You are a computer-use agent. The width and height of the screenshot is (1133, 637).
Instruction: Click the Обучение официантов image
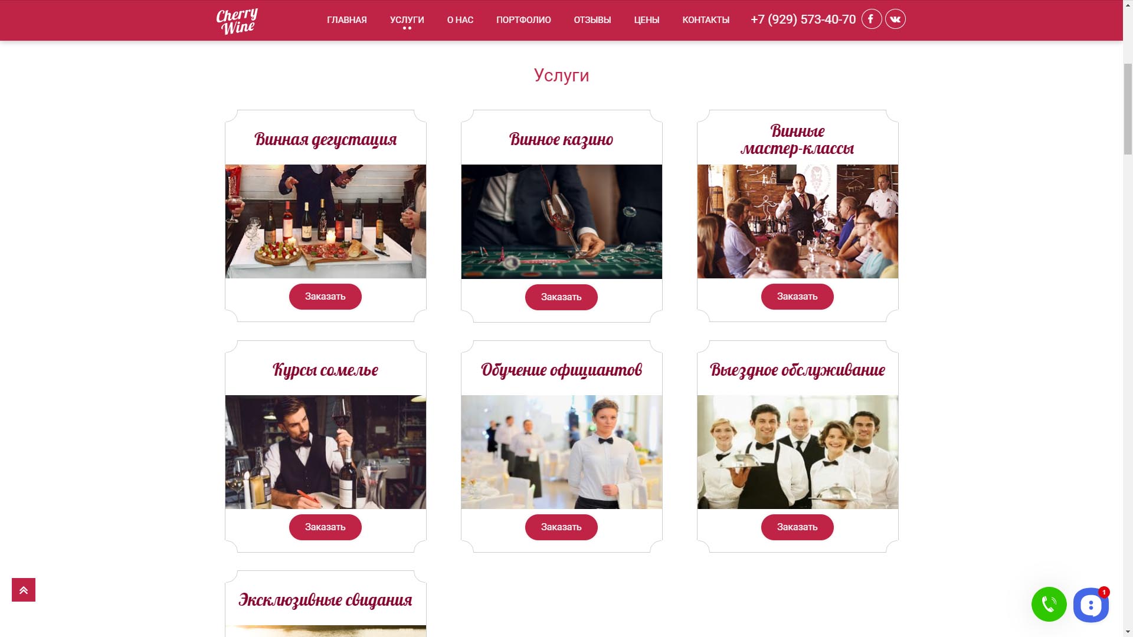(562, 452)
